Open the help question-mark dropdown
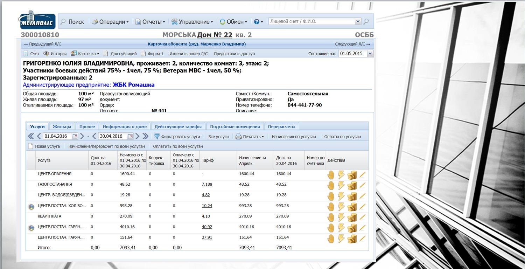This screenshot has width=525, height=269. coord(258,22)
